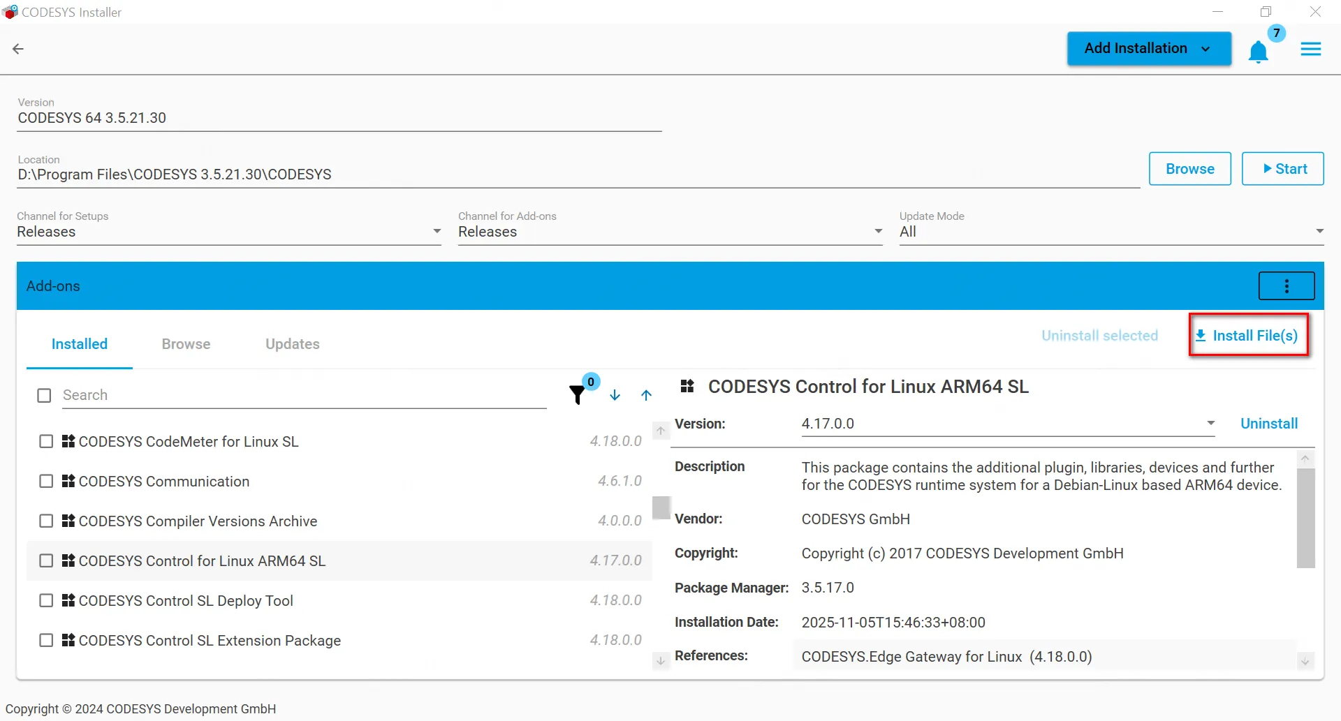Click the CODESYS Communication package icon
1341x721 pixels.
click(x=68, y=481)
